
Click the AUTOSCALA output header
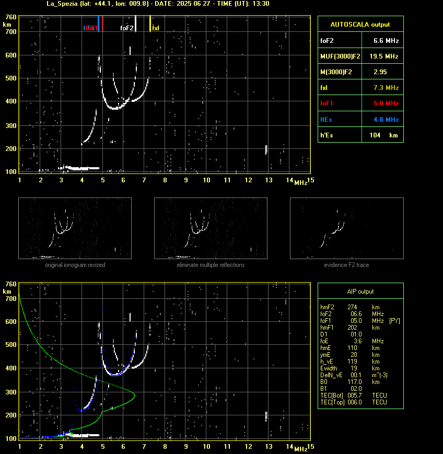[360, 25]
